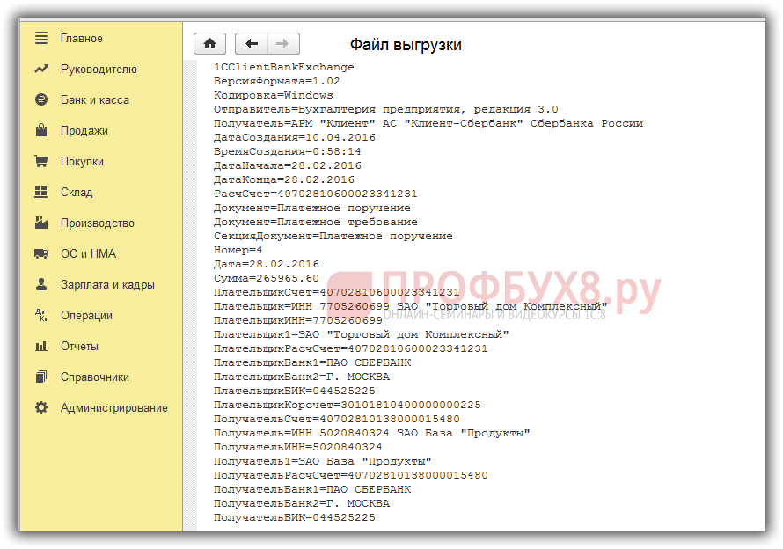Viewport: 783px width, 549px height.
Task: Click the Справочники documents icon
Action: [41, 377]
